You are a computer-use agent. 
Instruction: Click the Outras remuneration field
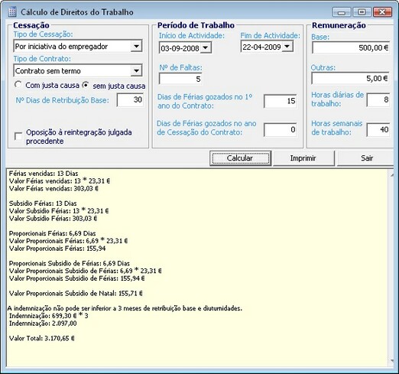[350, 78]
